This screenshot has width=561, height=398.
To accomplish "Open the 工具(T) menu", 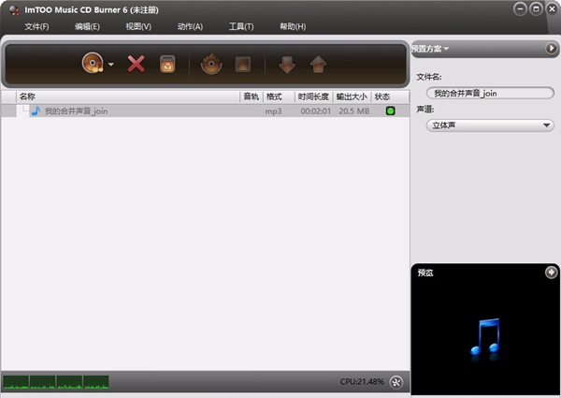I will [241, 26].
